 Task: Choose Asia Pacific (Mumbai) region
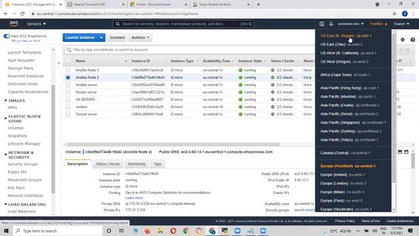click(x=348, y=96)
